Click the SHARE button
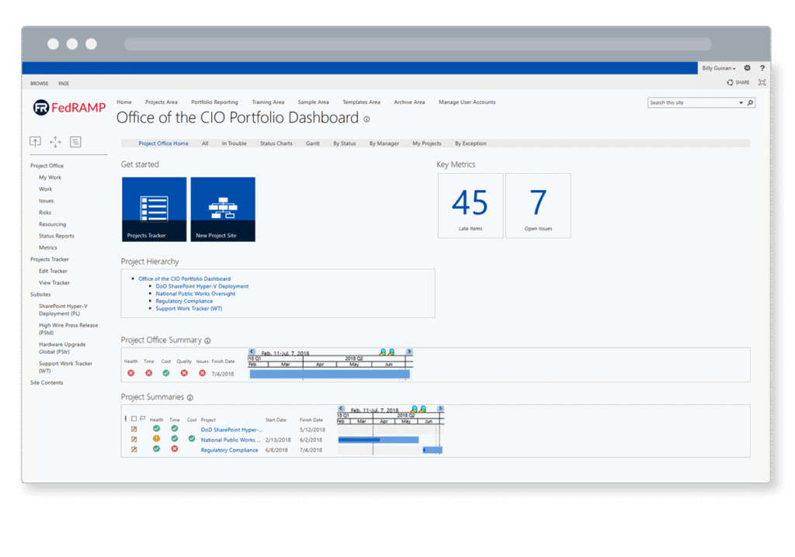 (x=738, y=82)
